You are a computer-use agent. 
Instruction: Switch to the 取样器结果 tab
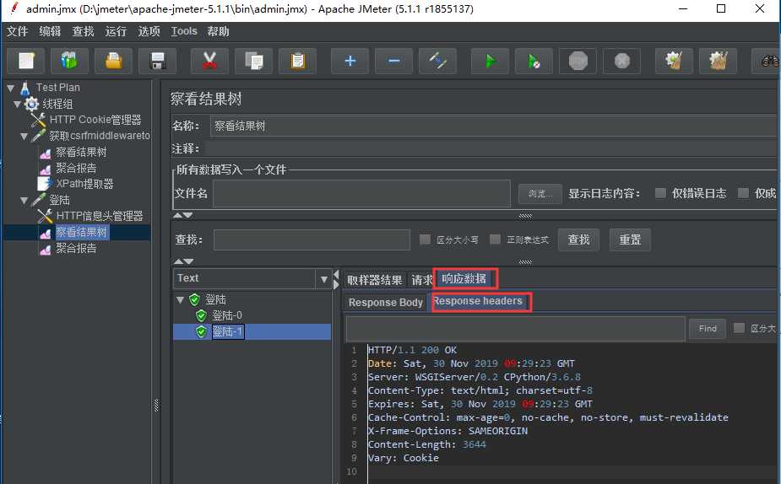[375, 280]
